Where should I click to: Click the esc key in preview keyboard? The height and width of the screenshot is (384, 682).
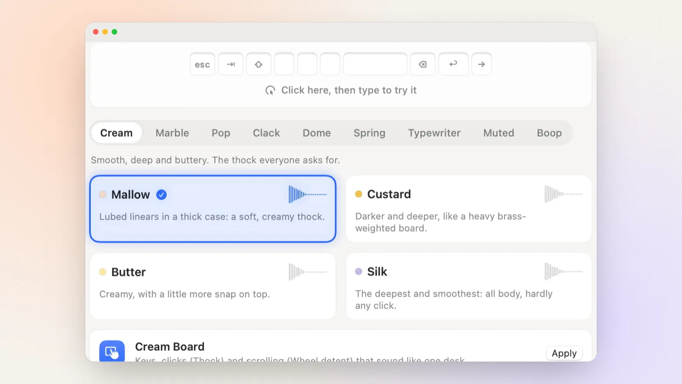click(202, 64)
